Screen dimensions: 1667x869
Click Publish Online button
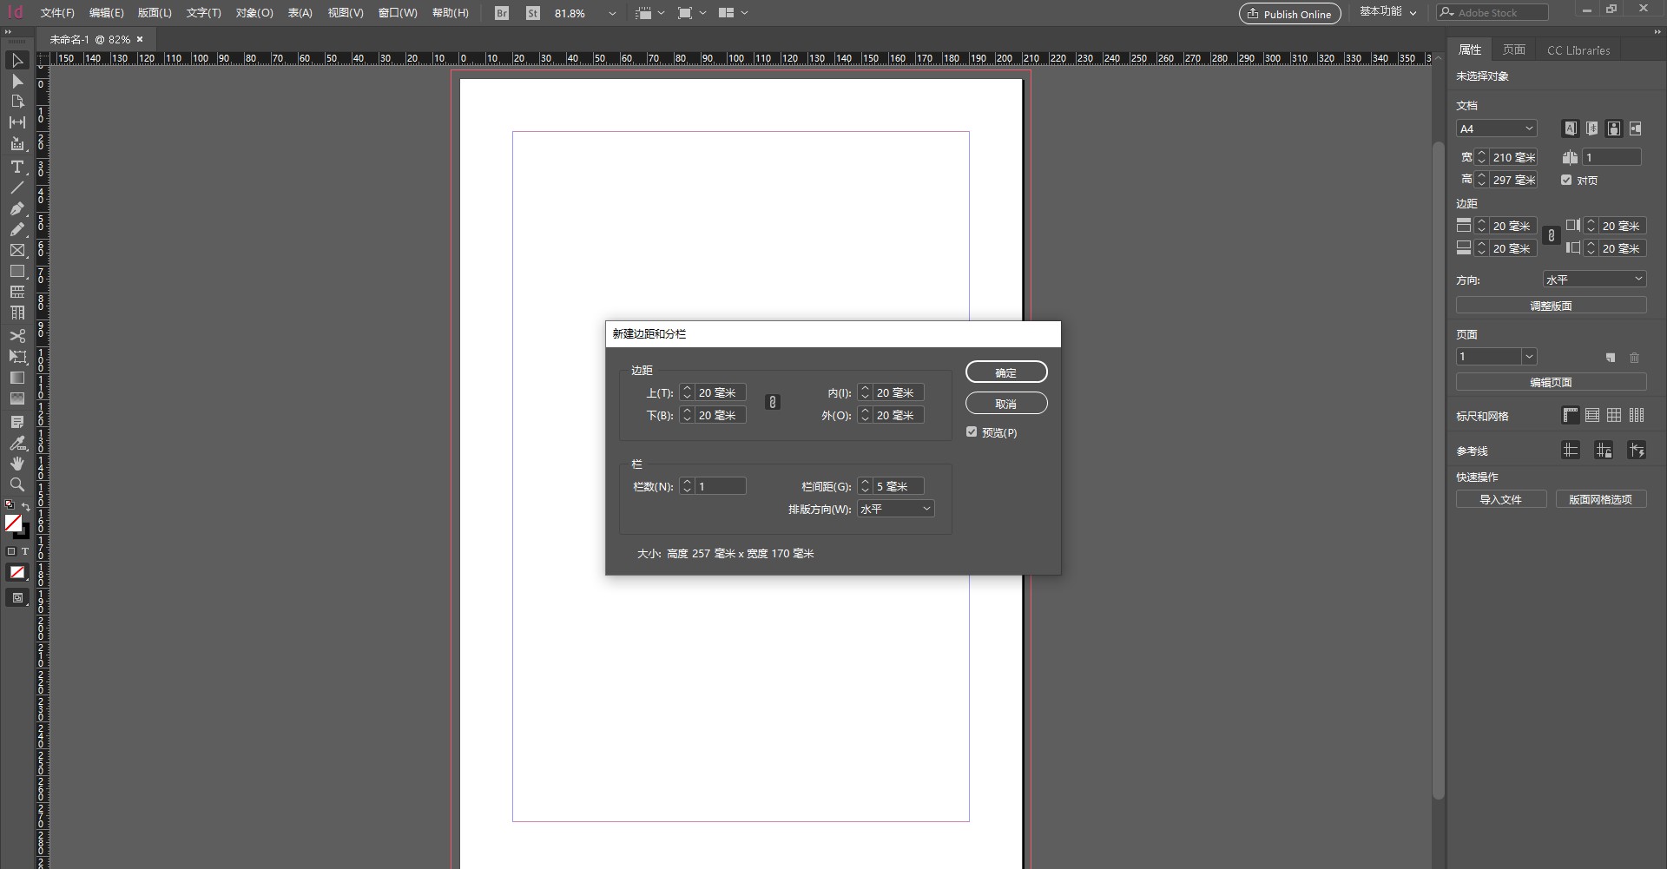coord(1289,13)
